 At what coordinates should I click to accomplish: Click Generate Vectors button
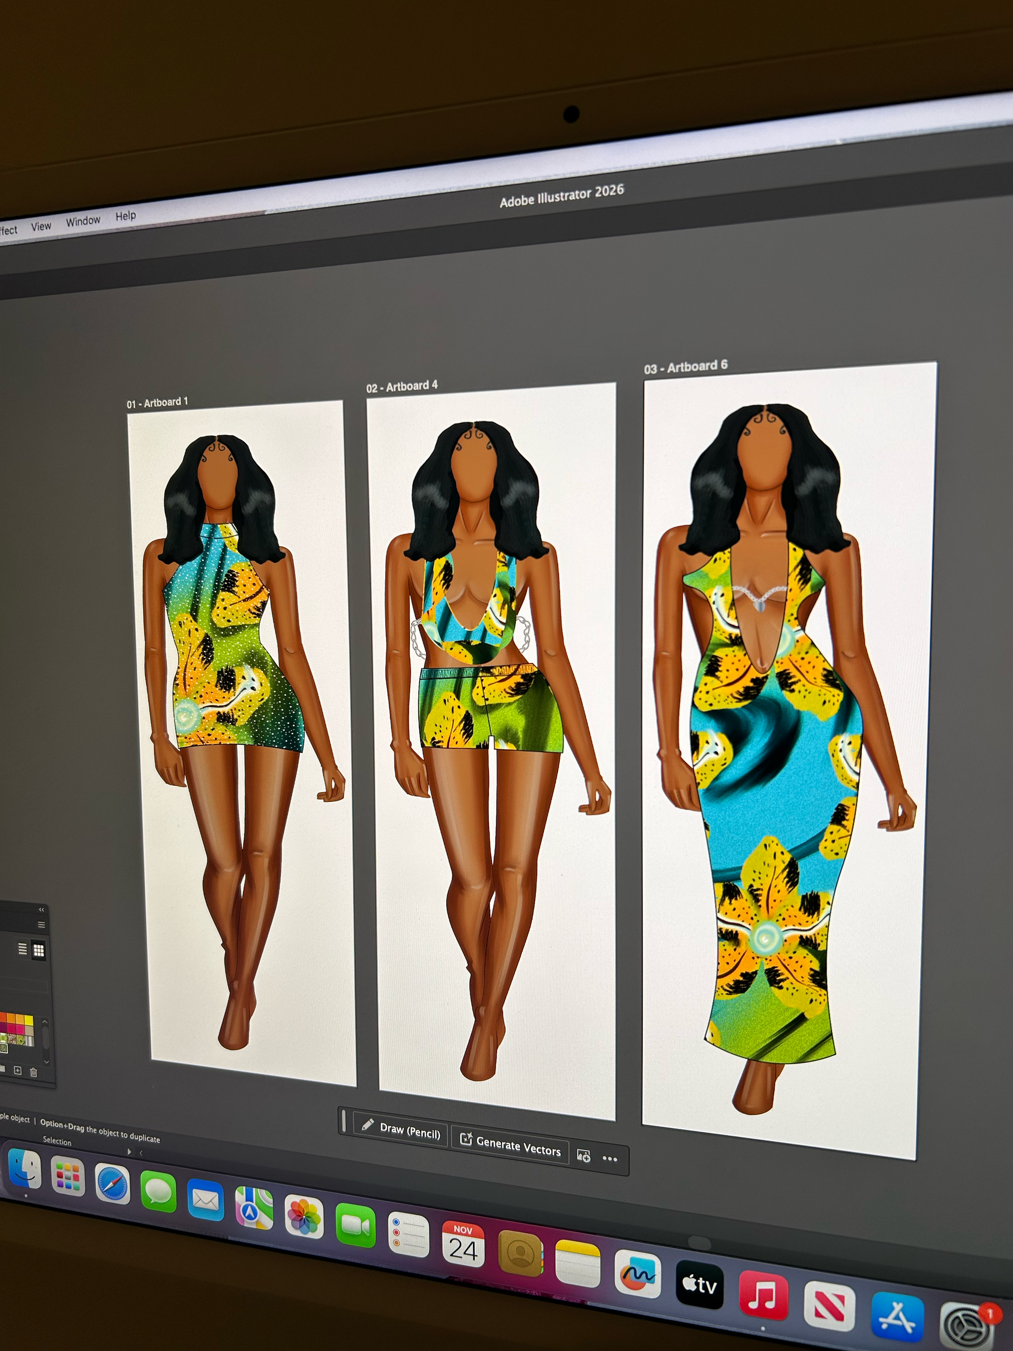[510, 1145]
